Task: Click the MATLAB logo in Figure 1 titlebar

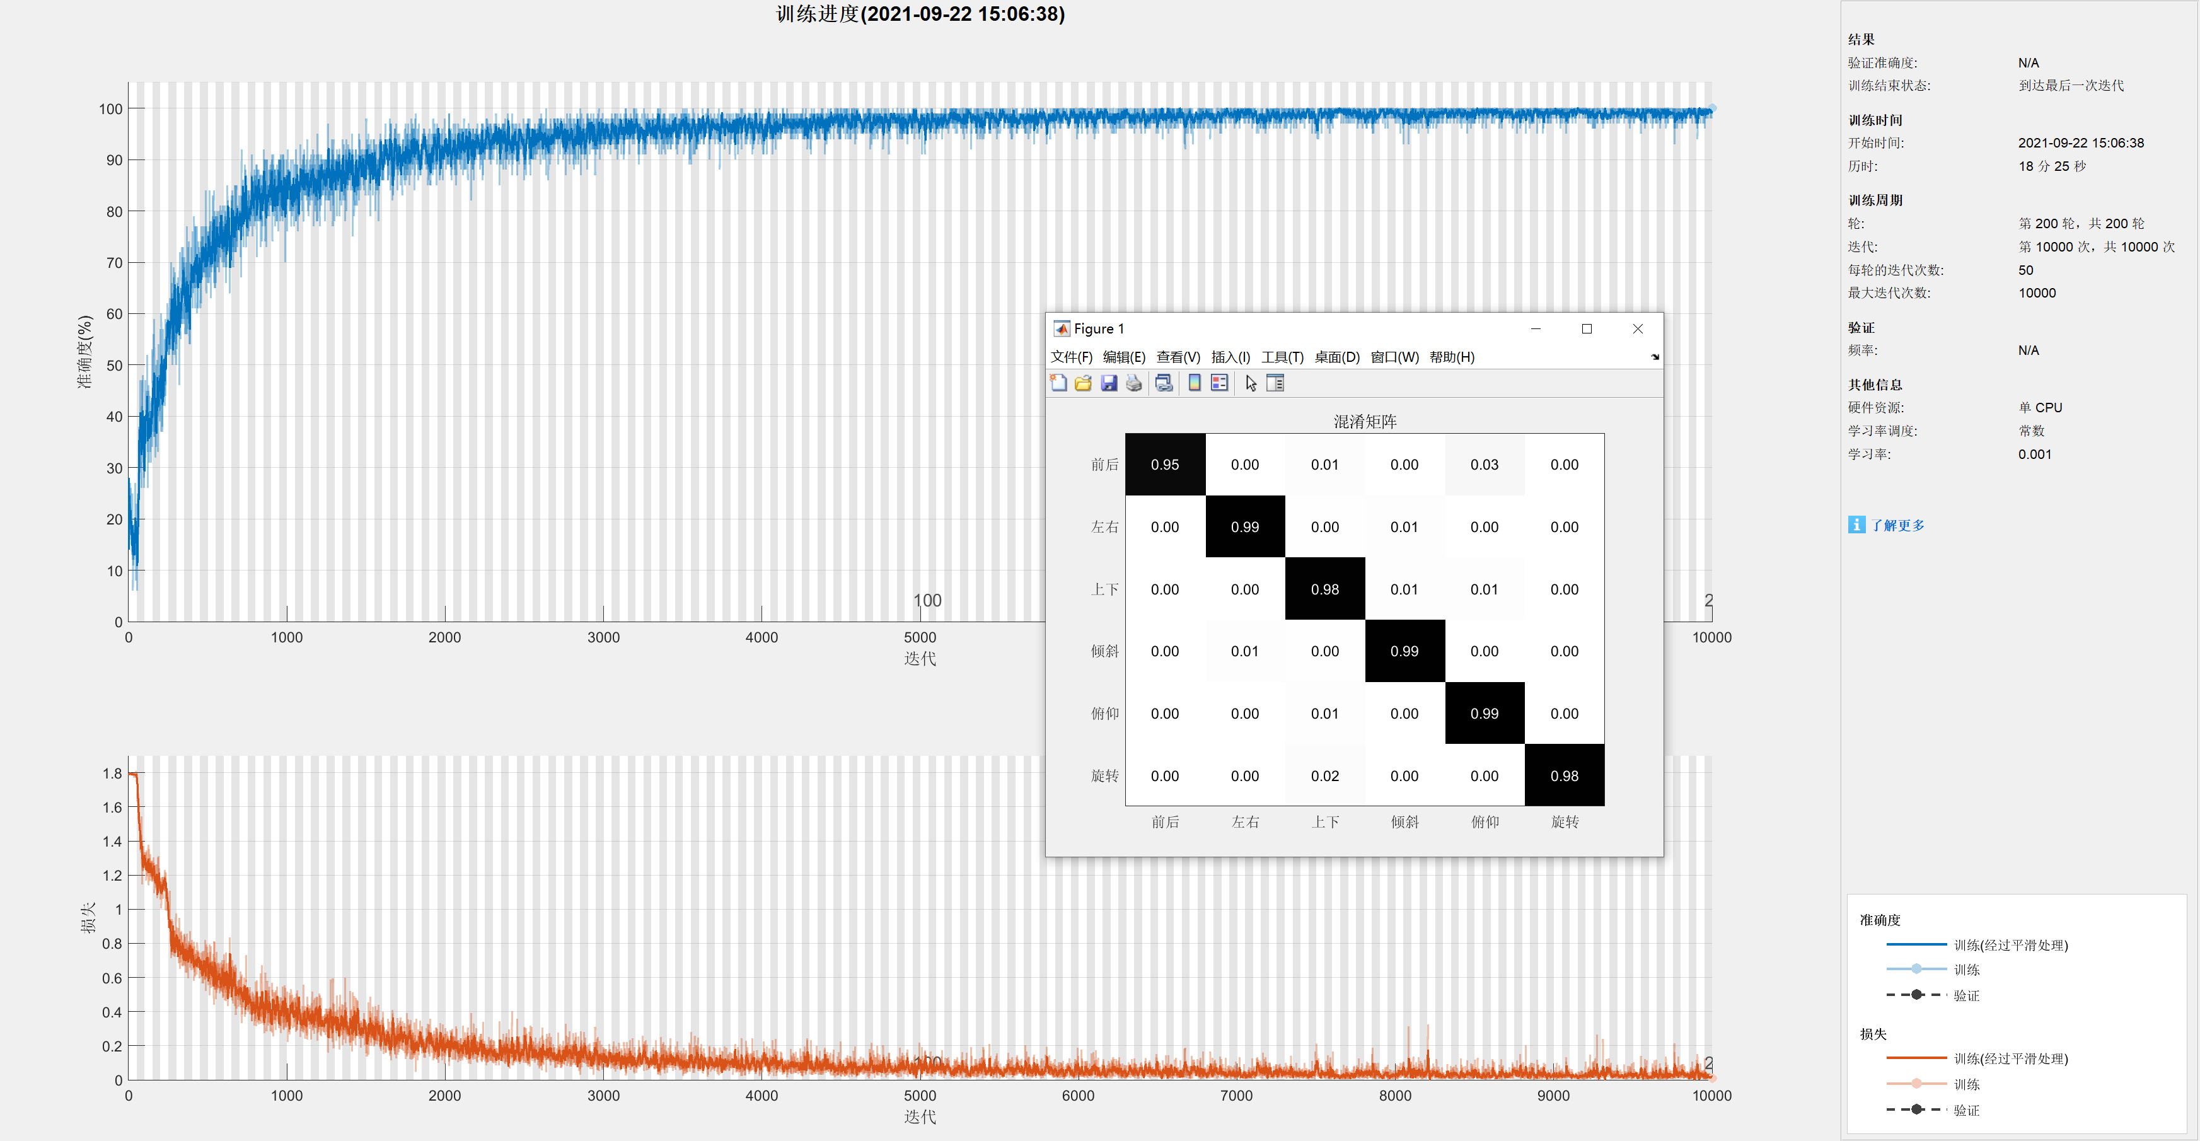Action: (1062, 329)
